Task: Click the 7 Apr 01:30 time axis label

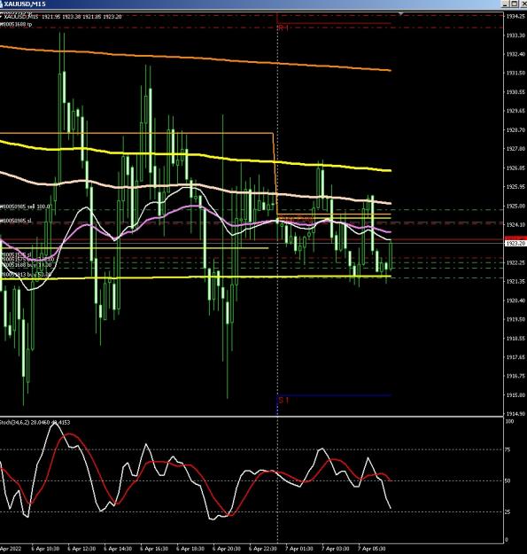Action: point(299,549)
